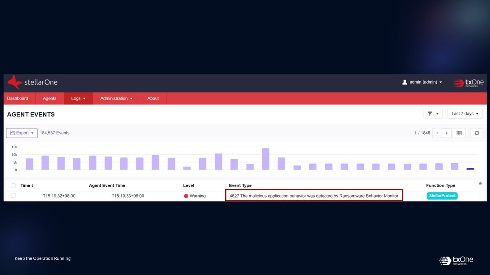Click the Export button
The image size is (490, 275).
(x=22, y=133)
